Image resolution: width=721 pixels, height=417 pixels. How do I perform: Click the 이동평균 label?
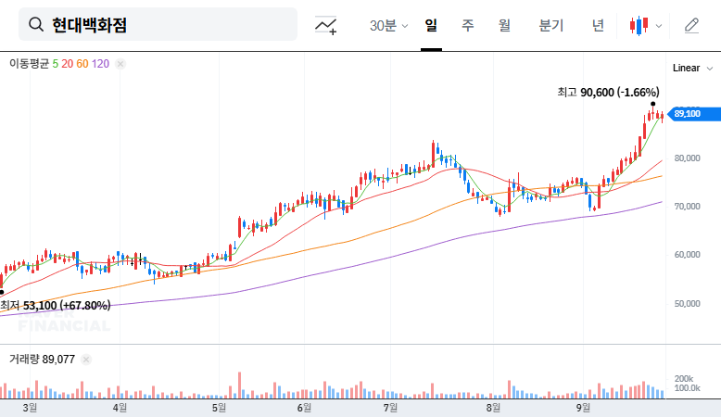29,63
